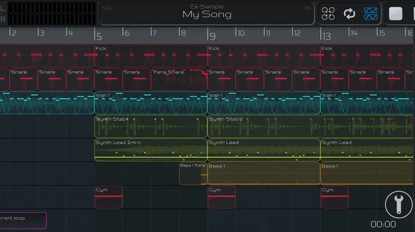Screen dimensions: 415x232
Task: Tap the 4/4 time signature value
Action: point(107,8)
